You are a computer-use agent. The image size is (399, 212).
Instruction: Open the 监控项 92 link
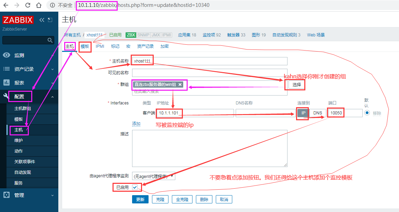click(x=212, y=35)
